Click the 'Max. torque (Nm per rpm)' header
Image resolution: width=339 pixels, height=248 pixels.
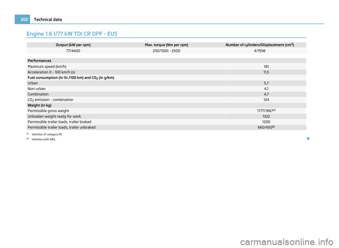coord(166,45)
